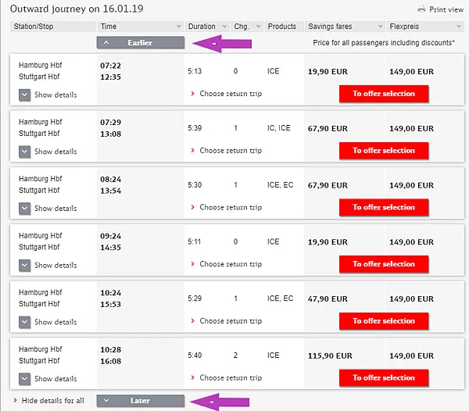This screenshot has height=411, width=469.
Task: Show details chevron for the 10:24 train
Action: point(25,322)
